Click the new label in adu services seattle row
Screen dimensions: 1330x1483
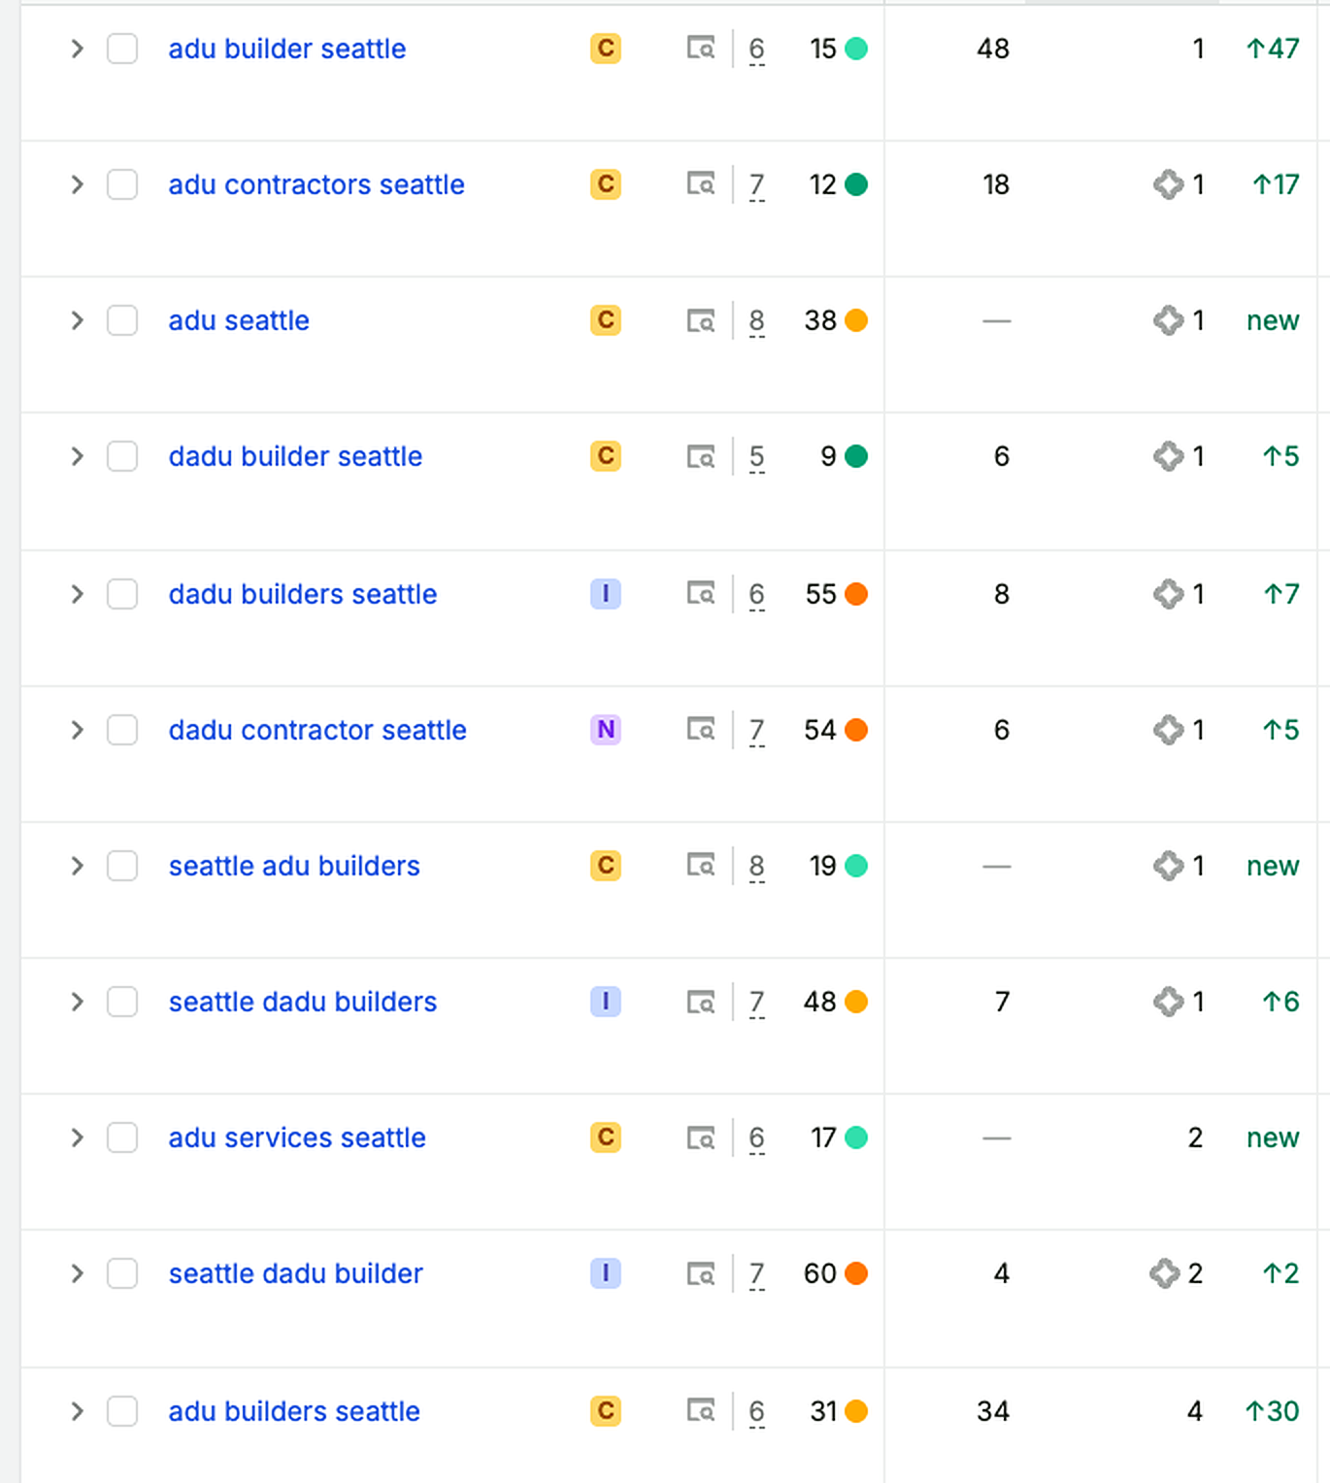[1273, 1137]
